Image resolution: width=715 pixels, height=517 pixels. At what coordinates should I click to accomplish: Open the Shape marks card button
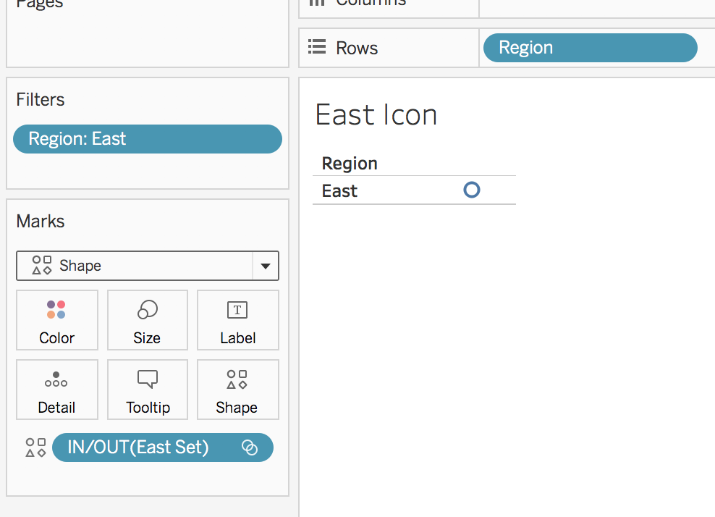[x=237, y=390]
